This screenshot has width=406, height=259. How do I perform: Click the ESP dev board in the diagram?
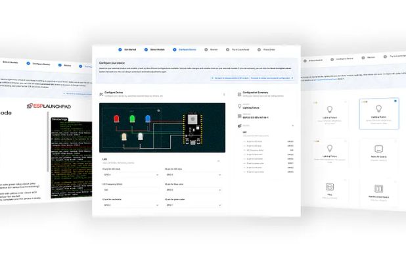point(192,129)
